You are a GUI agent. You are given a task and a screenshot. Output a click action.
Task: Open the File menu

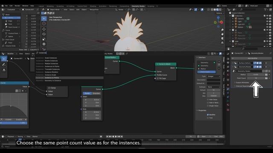(x=6, y=6)
